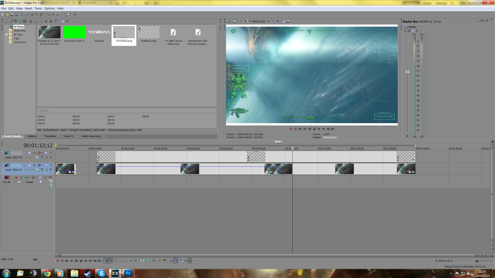The width and height of the screenshot is (495, 278).
Task: Select the TV static sound effect.mp3 file
Action: (x=173, y=36)
